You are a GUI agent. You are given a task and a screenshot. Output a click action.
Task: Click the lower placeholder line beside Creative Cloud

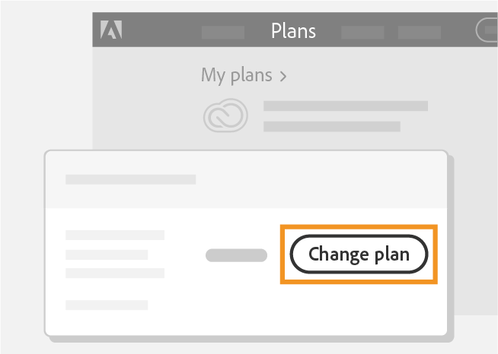click(331, 126)
